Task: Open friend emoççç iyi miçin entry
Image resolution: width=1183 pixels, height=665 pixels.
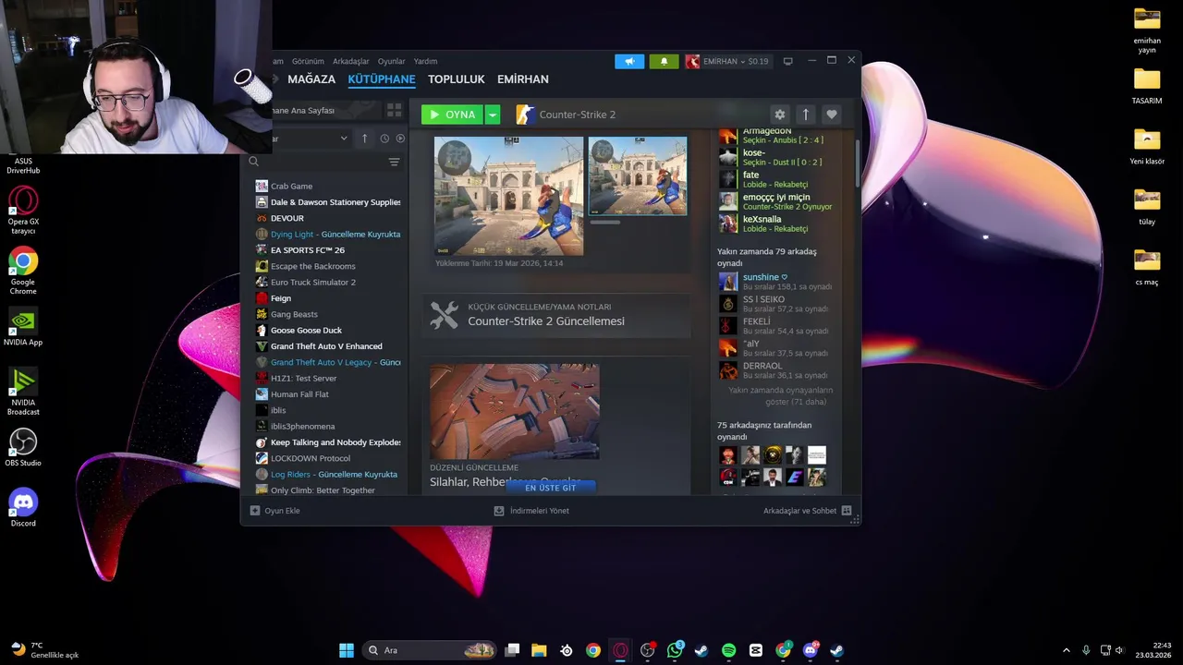Action: pyautogui.click(x=776, y=201)
